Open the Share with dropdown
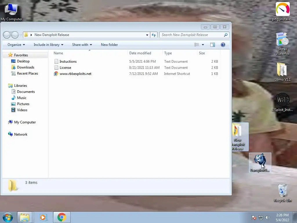297x223 pixels. [x=82, y=45]
